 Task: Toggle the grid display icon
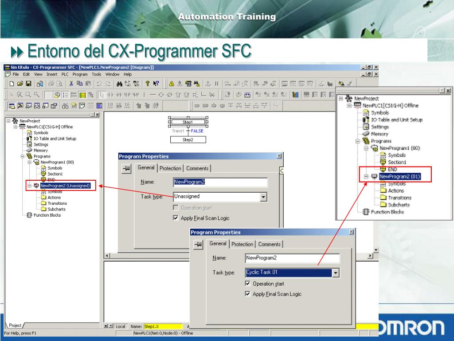(49, 95)
